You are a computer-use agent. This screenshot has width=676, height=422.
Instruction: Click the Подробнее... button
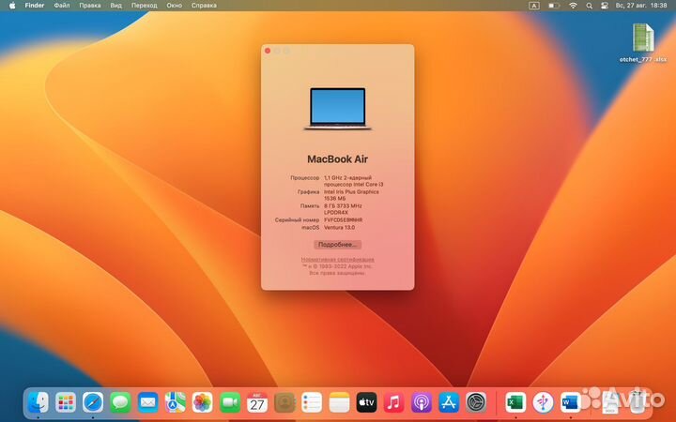[338, 245]
